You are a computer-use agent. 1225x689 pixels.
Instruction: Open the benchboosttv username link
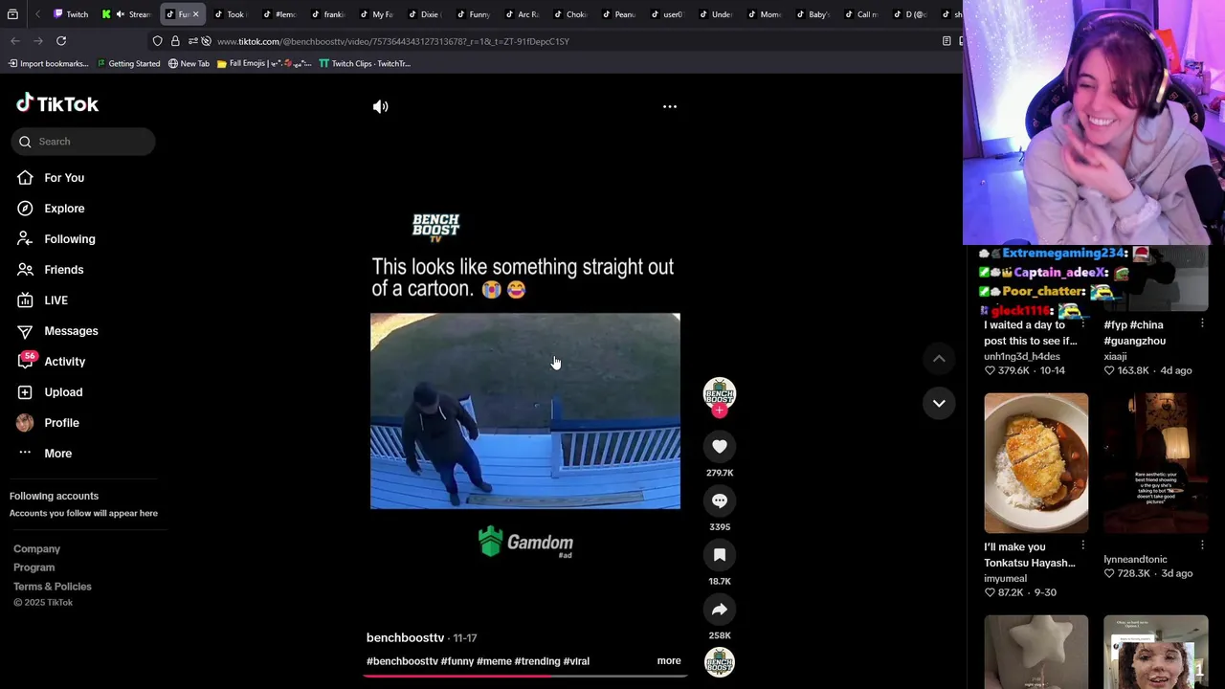(x=405, y=637)
